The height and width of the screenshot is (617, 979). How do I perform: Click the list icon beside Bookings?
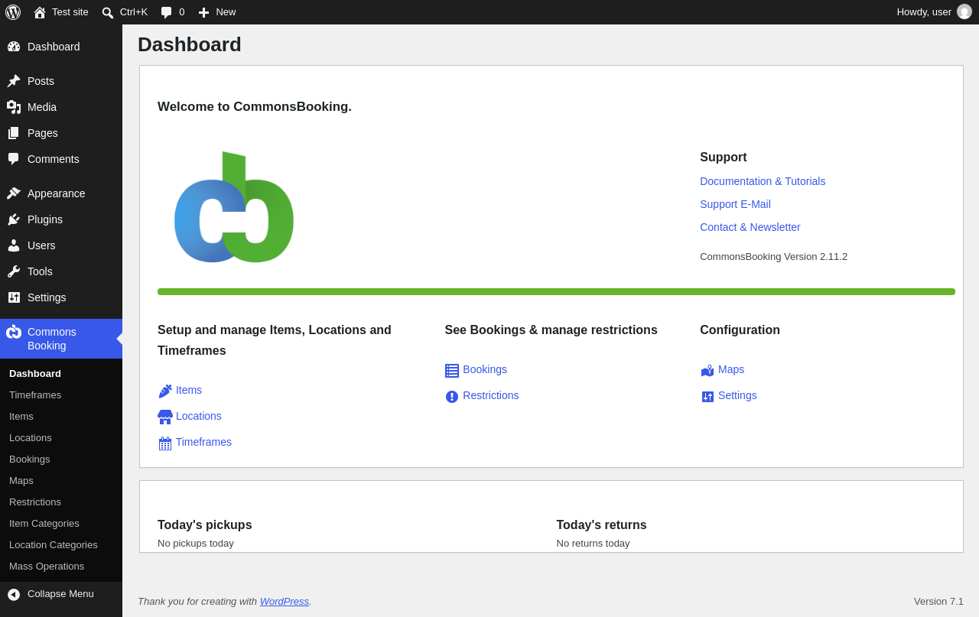(x=452, y=371)
